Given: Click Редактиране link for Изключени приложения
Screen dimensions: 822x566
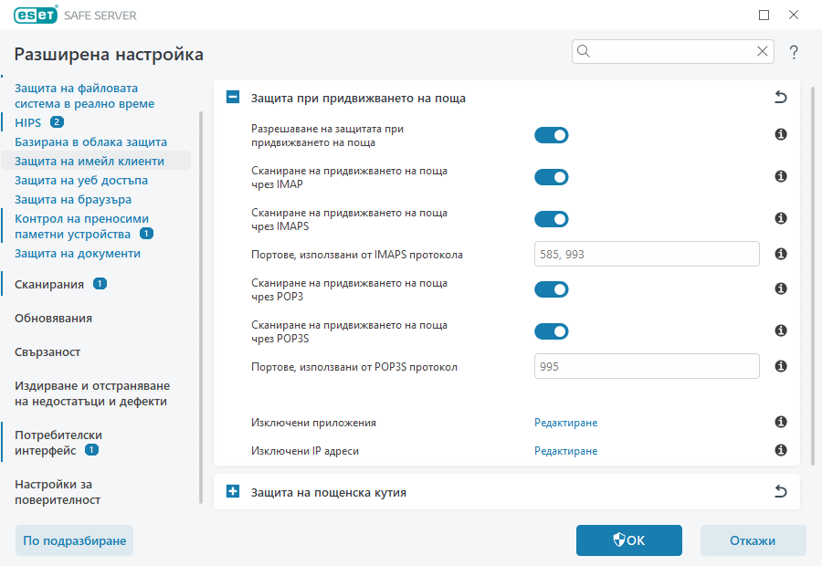Looking at the screenshot, I should (x=565, y=423).
